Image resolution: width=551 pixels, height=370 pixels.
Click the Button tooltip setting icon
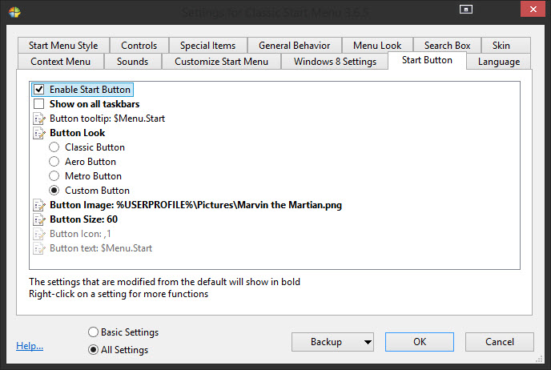(39, 119)
